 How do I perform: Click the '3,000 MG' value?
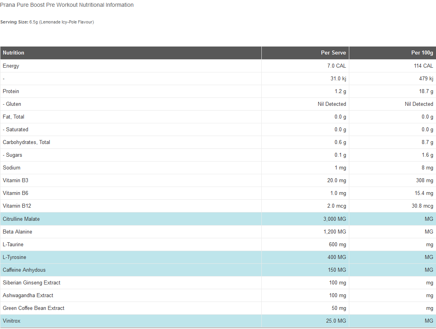click(x=335, y=219)
